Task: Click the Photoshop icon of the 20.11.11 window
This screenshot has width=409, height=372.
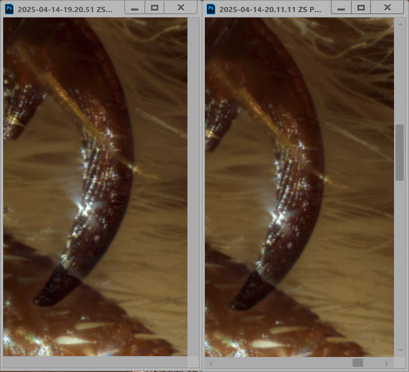Action: pyautogui.click(x=211, y=9)
